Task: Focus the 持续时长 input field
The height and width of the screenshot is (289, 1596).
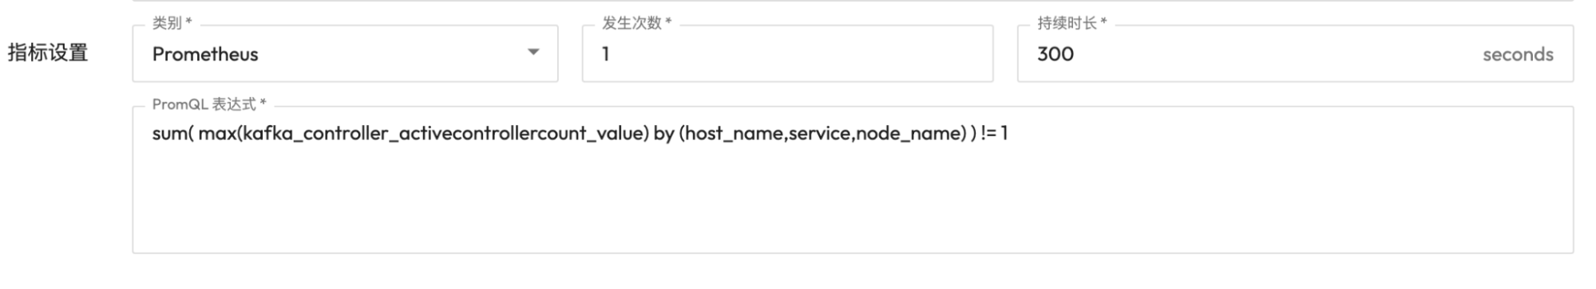Action: coord(1295,53)
